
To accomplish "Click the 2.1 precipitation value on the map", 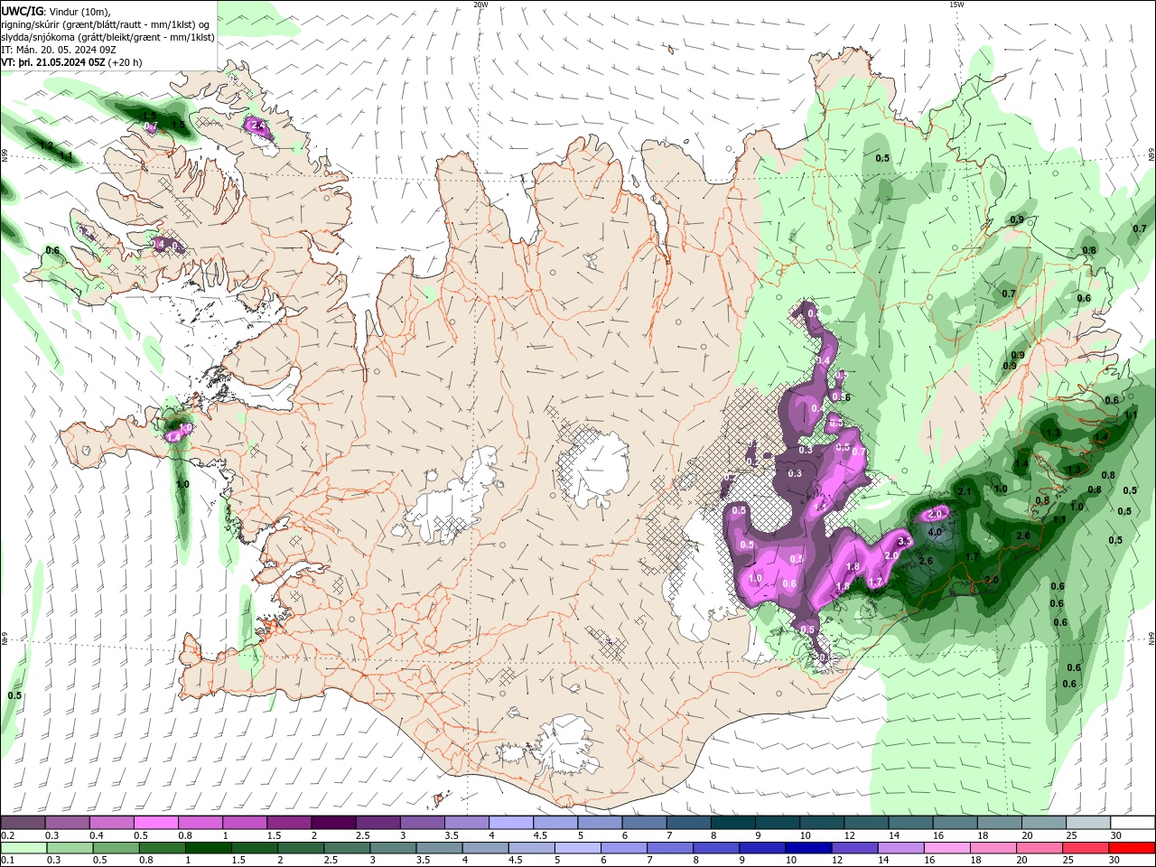I will pos(964,492).
